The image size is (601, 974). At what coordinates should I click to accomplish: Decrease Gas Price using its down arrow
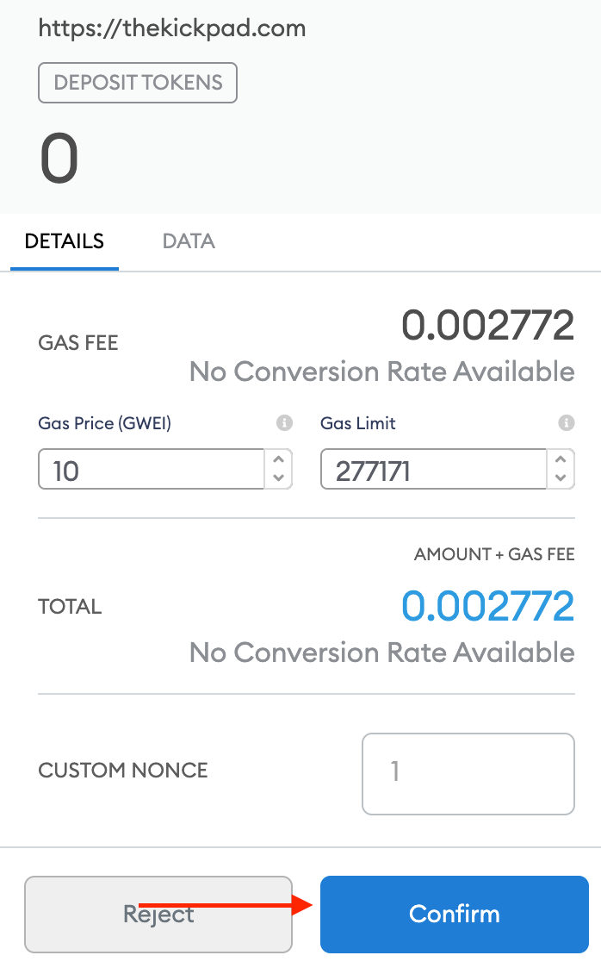[x=279, y=477]
